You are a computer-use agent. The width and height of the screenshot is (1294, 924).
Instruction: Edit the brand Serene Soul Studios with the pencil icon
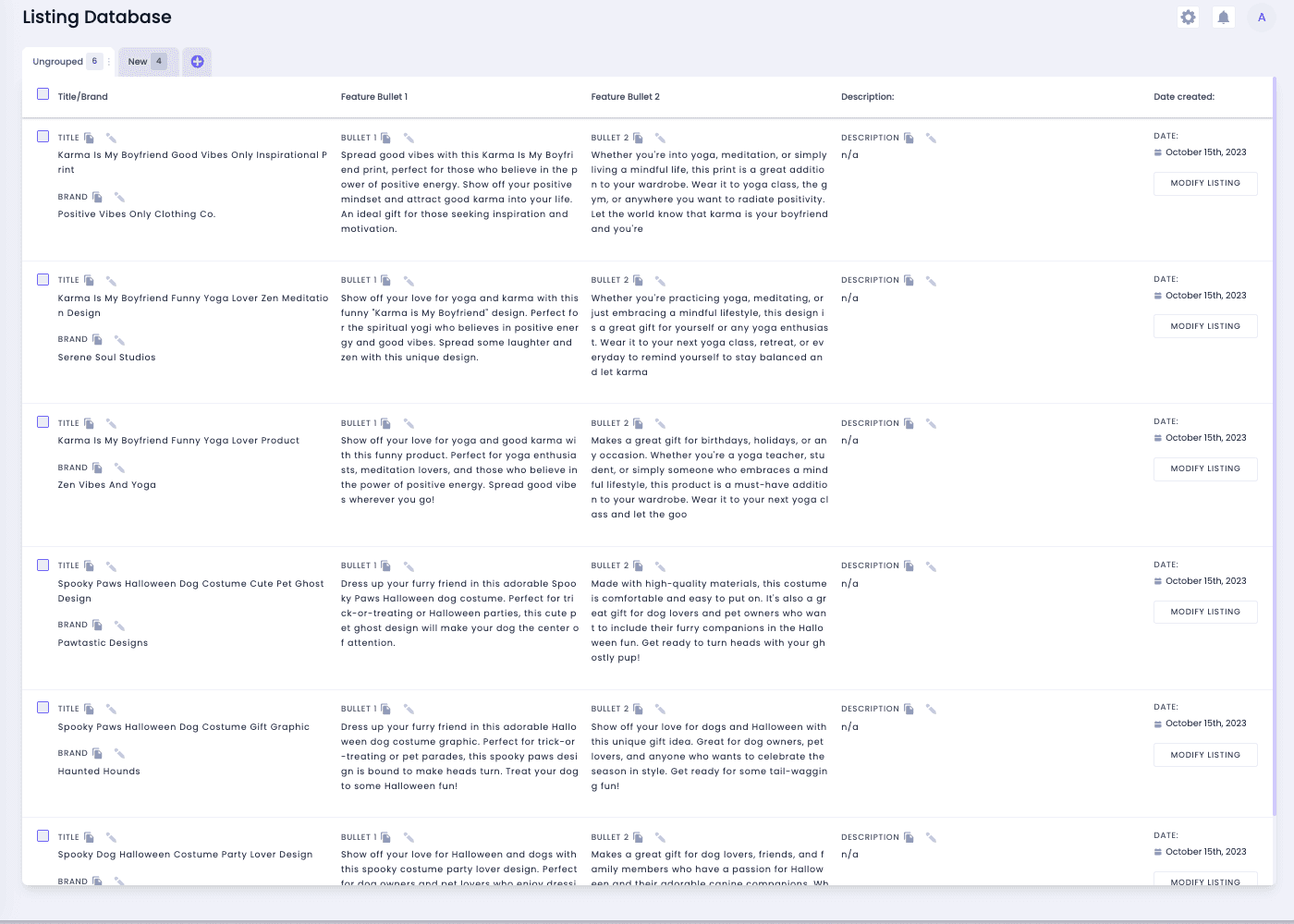tap(118, 339)
